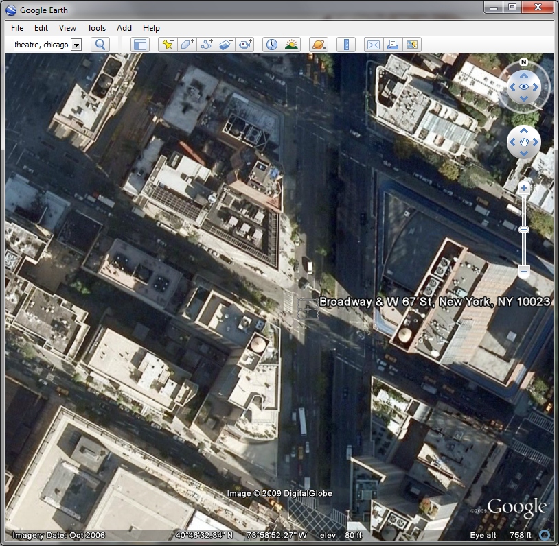Click the Google Earth title bar icon
This screenshot has width=559, height=546.
[11, 10]
